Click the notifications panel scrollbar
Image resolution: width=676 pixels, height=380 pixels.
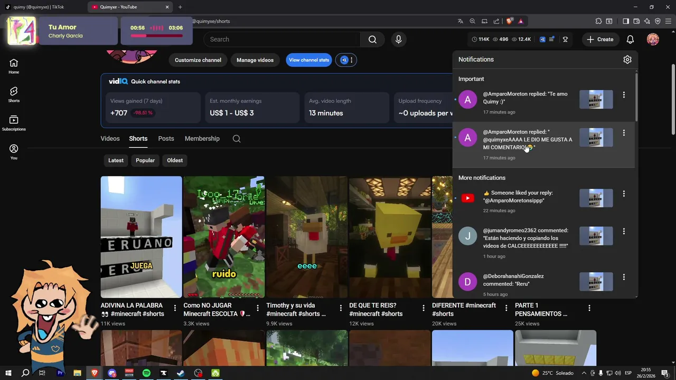pos(636,97)
